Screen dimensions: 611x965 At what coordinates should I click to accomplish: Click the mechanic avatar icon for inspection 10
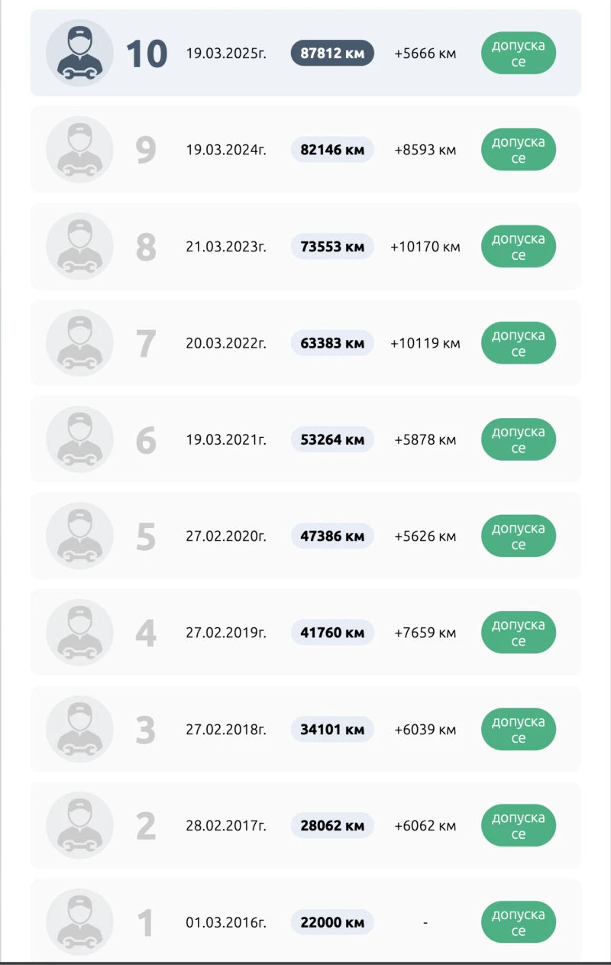pyautogui.click(x=79, y=53)
